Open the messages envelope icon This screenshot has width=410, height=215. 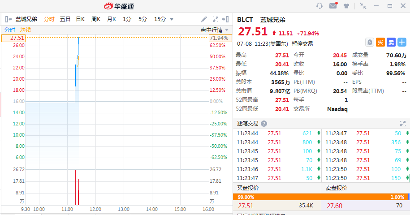tap(333, 6)
